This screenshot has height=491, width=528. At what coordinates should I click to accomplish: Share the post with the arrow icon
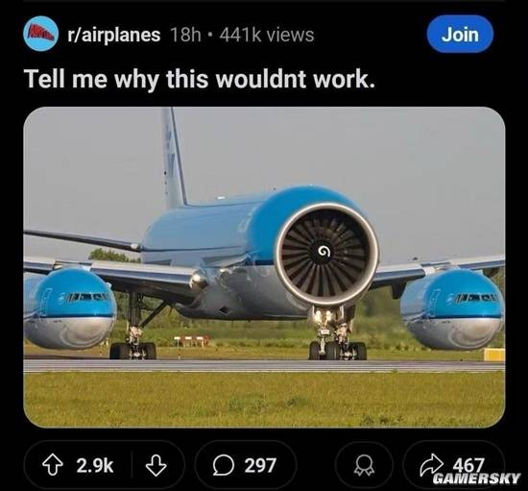[x=431, y=464]
